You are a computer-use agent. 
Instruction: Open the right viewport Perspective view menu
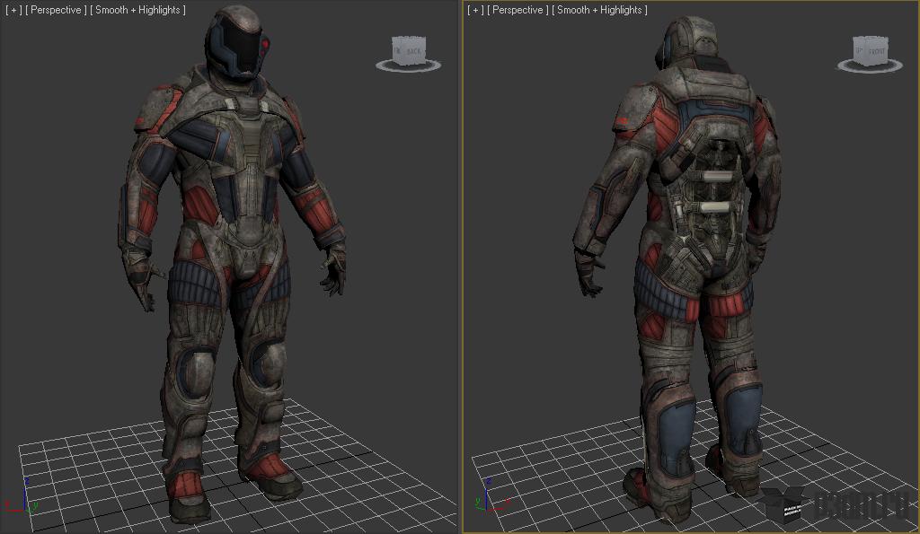coord(518,10)
